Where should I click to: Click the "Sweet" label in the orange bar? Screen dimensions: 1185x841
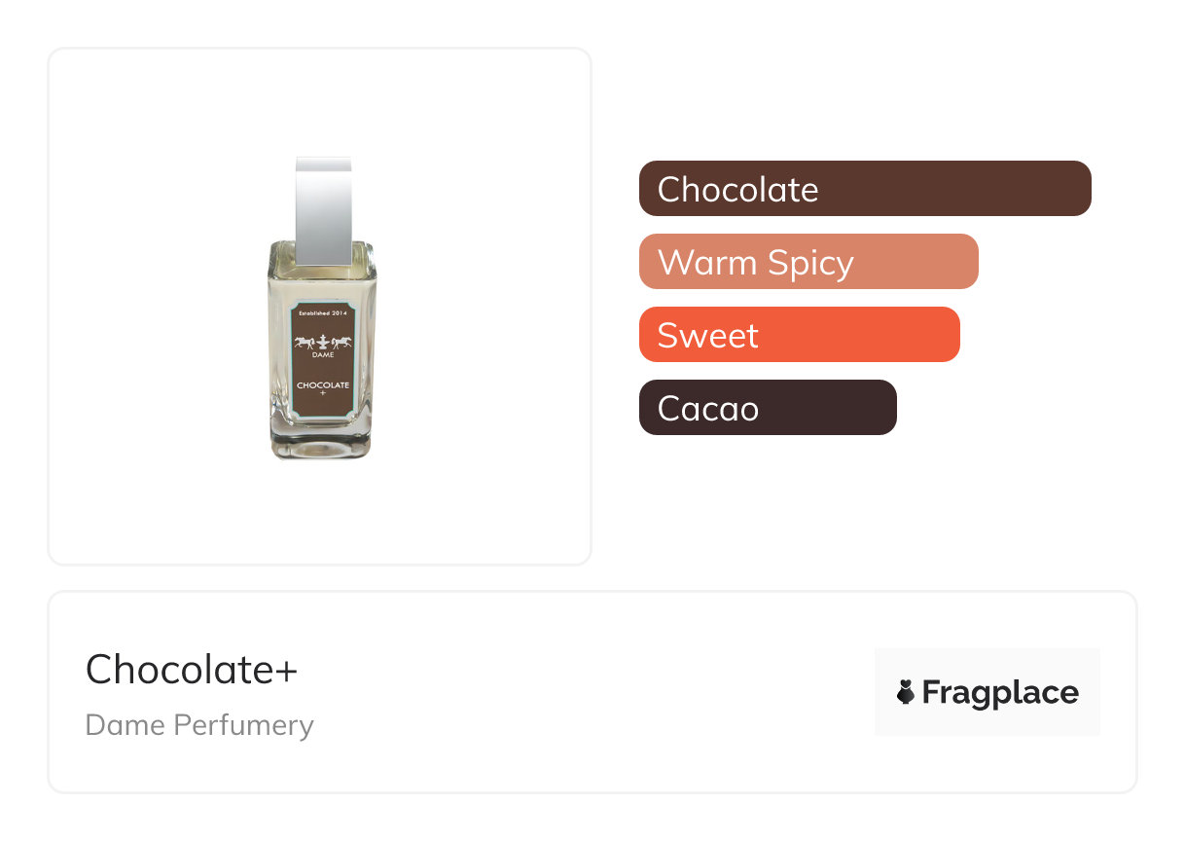pyautogui.click(x=707, y=335)
